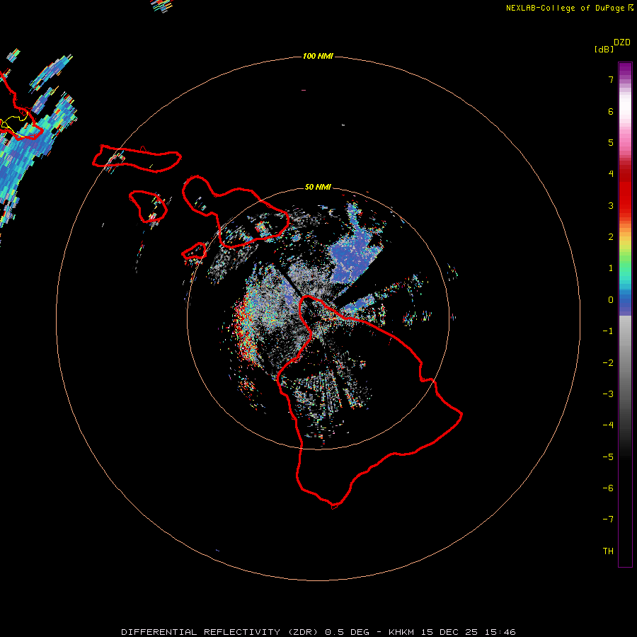The width and height of the screenshot is (637, 637).
Task: Click the 100 NMI range ring label
Action: [318, 56]
